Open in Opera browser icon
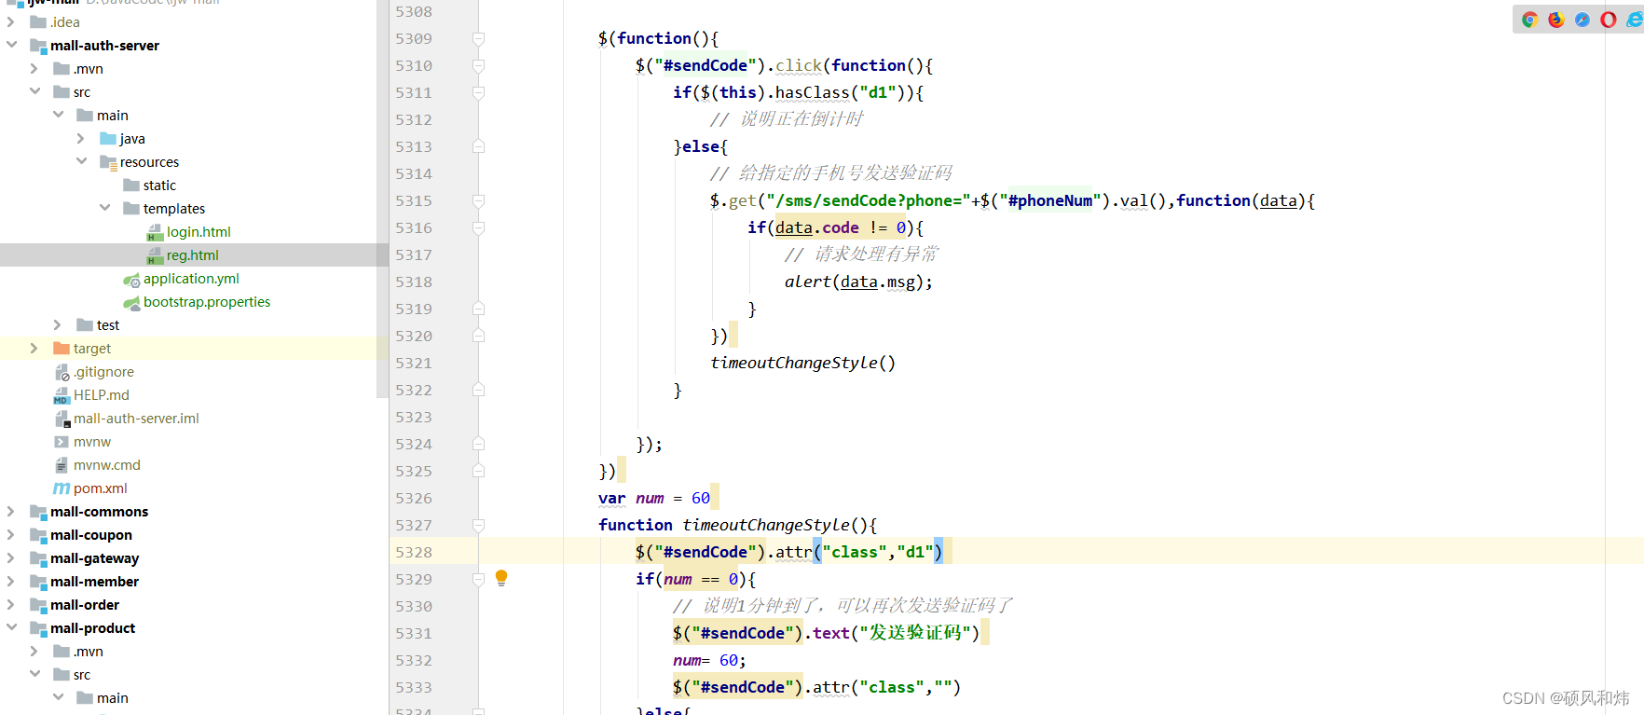1644x715 pixels. pos(1608,20)
